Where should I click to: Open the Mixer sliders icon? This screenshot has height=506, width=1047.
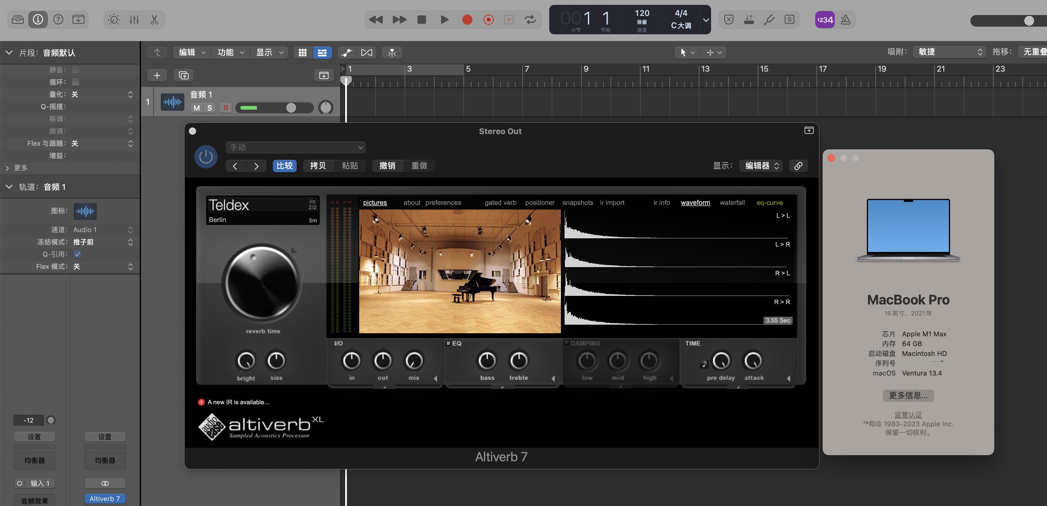[x=134, y=20]
